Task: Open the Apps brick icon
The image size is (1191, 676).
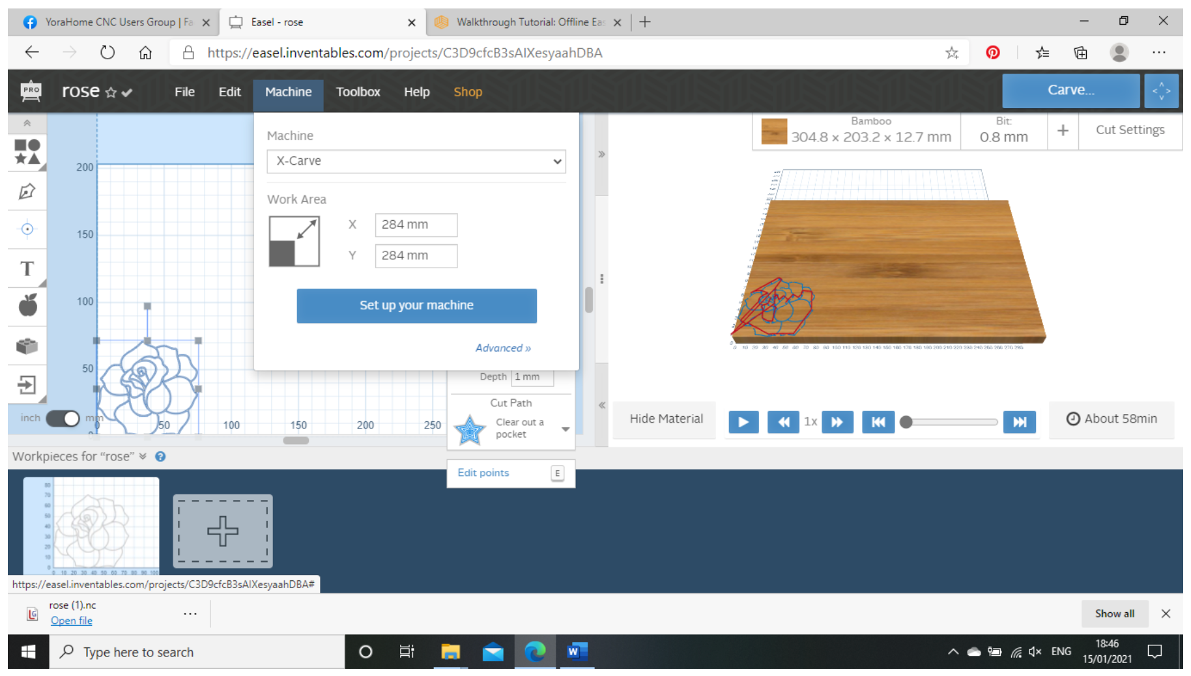Action: tap(27, 346)
